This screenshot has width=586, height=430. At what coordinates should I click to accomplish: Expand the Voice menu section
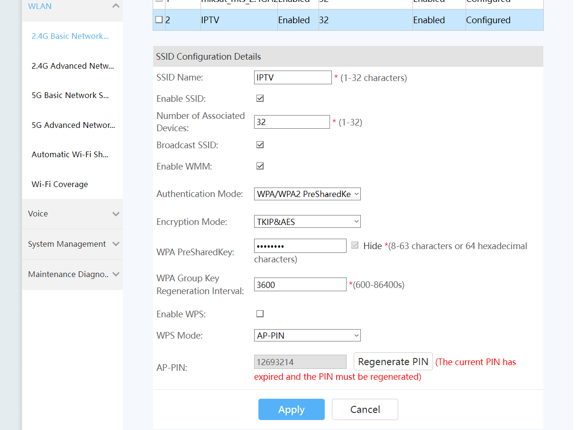(72, 214)
